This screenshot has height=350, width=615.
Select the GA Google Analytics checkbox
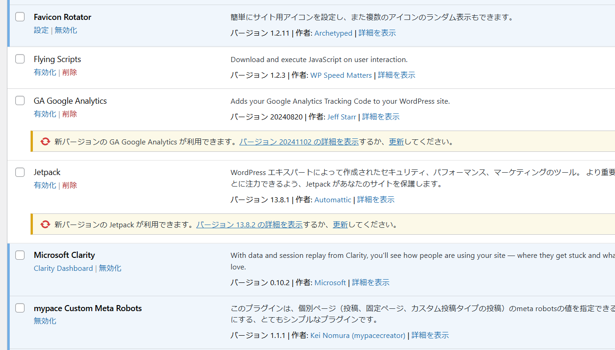[20, 100]
